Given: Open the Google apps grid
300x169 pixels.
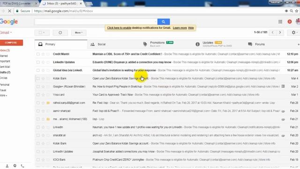Looking at the screenshot, I should (x=280, y=22).
